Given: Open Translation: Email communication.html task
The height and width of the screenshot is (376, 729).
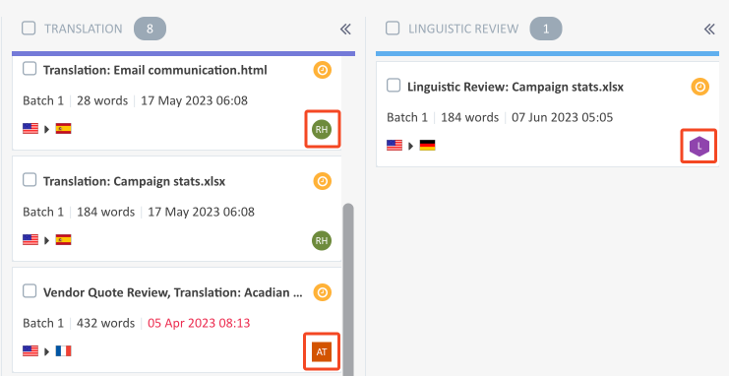Looking at the screenshot, I should [155, 70].
